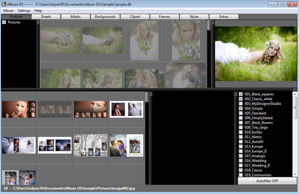Uncheck the 001_Black_squares style
The height and width of the screenshot is (194, 299).
tap(241, 94)
